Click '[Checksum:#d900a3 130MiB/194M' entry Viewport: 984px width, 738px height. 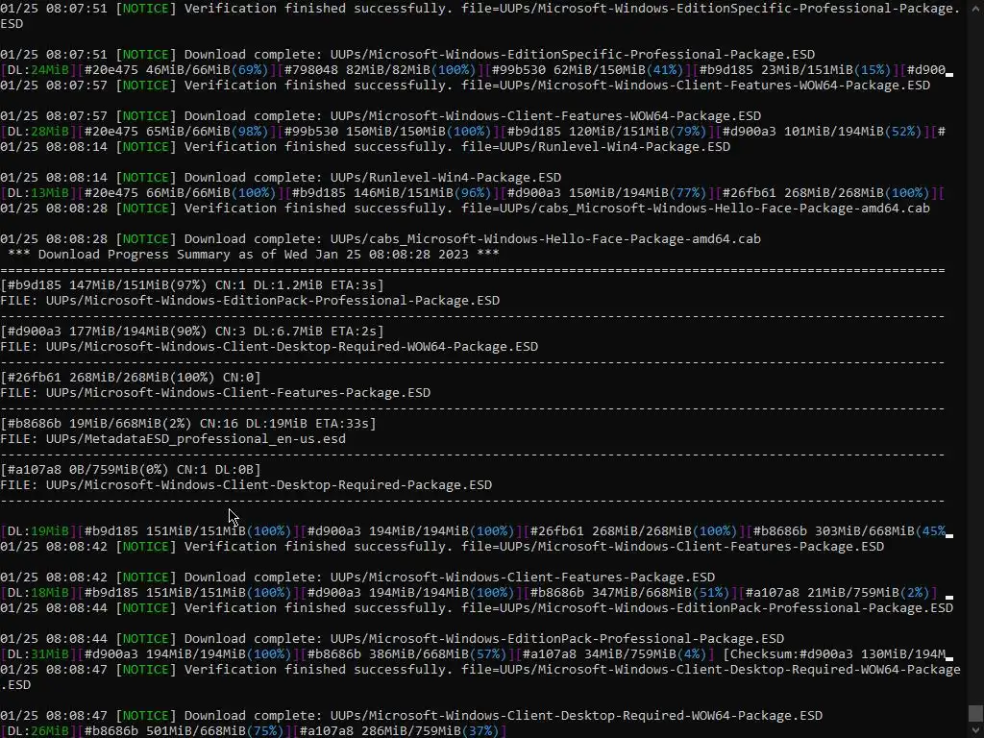click(834, 653)
